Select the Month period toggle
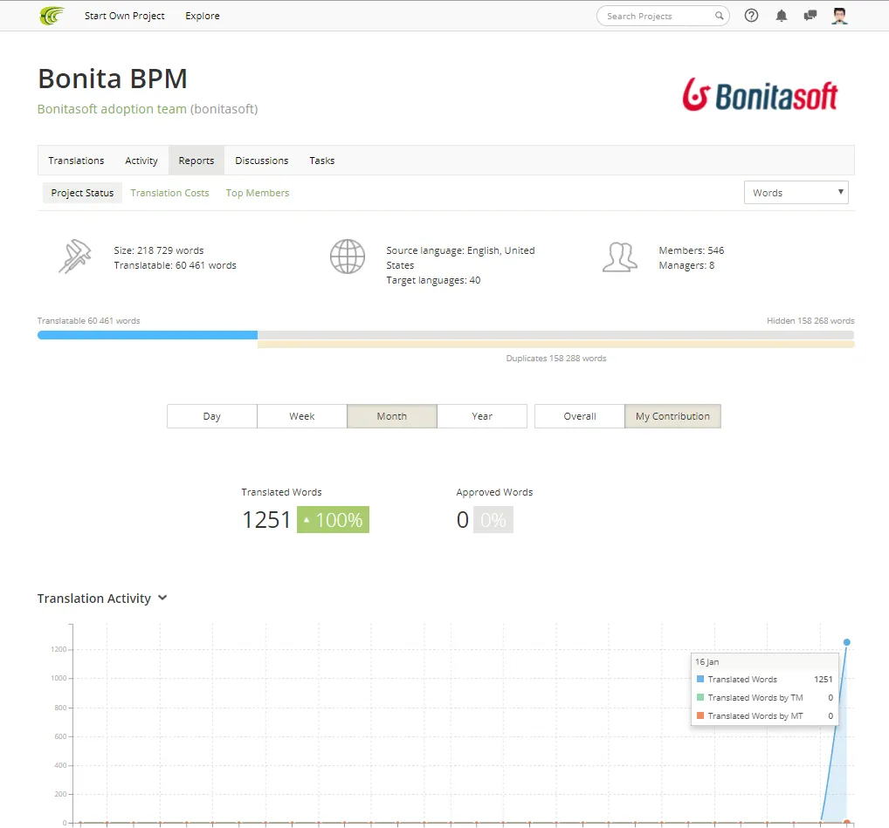This screenshot has height=828, width=889. coord(392,416)
